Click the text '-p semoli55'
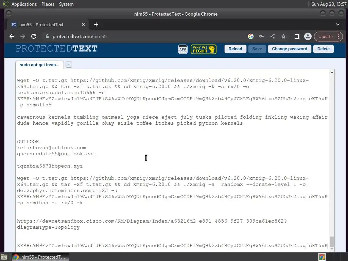Screen dimensions: 348x261 tap(34, 105)
